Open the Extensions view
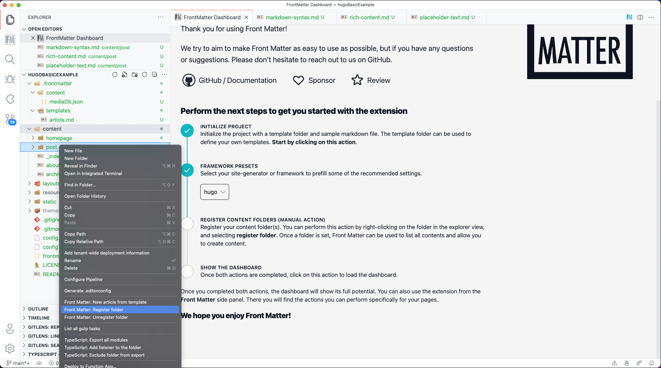This screenshot has height=368, width=661. point(10,99)
